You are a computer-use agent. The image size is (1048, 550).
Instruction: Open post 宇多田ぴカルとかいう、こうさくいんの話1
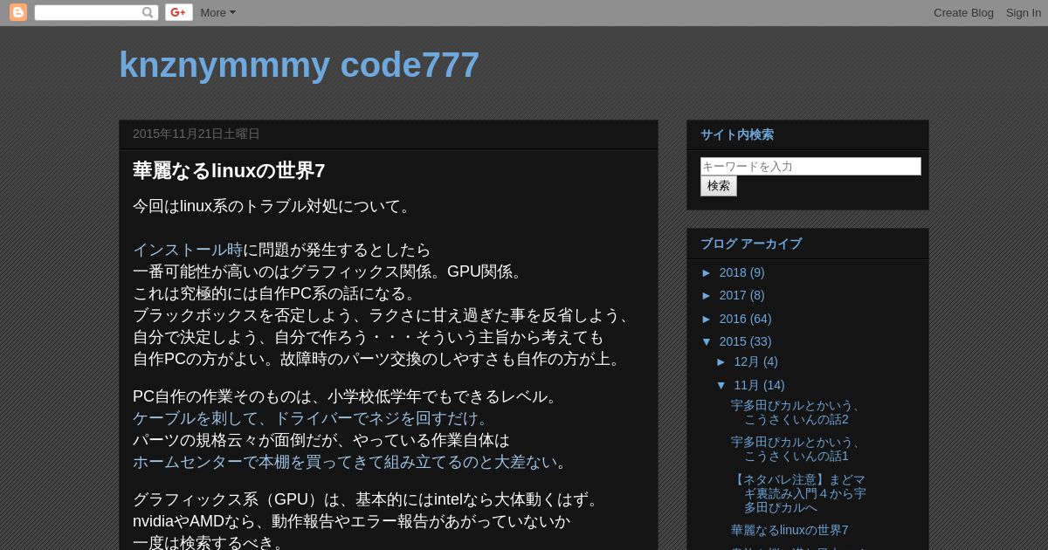796,449
